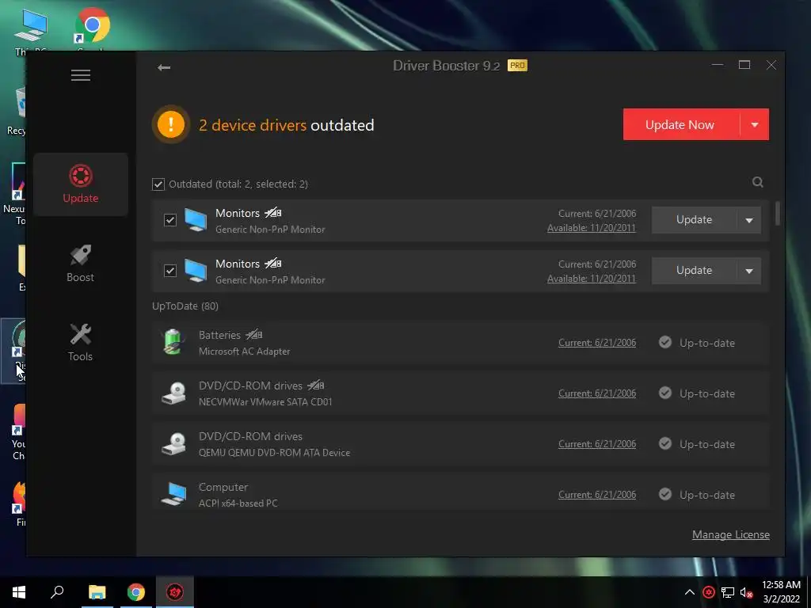Open Current 6/21/2006 link for Batteries
This screenshot has height=608, width=811.
click(597, 342)
